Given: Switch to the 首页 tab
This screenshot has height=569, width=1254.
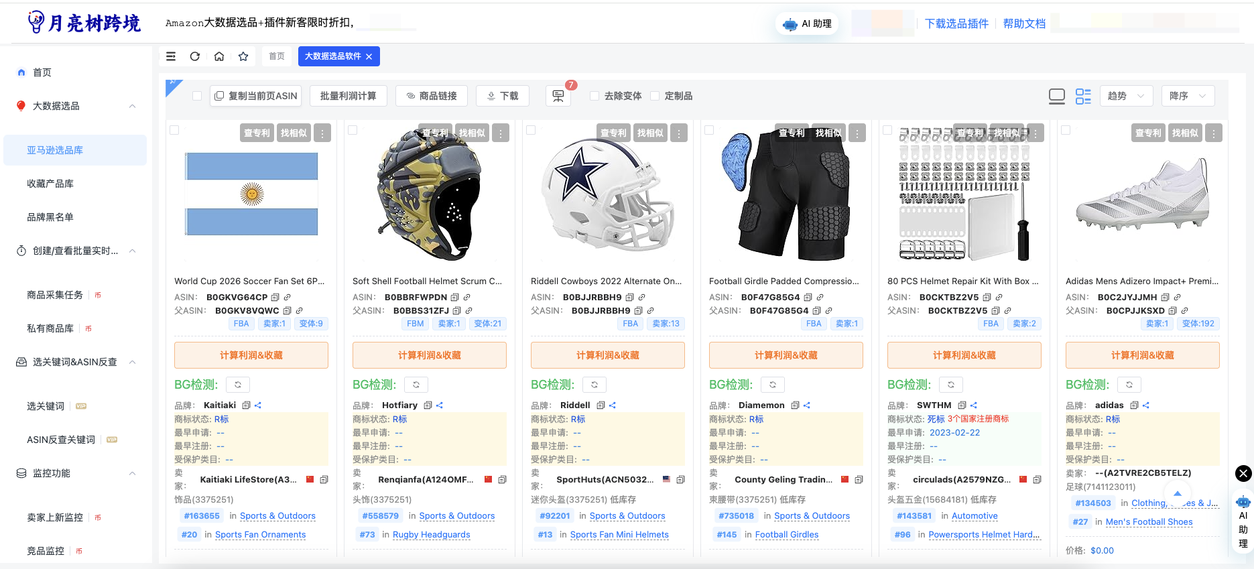Looking at the screenshot, I should click(x=277, y=56).
